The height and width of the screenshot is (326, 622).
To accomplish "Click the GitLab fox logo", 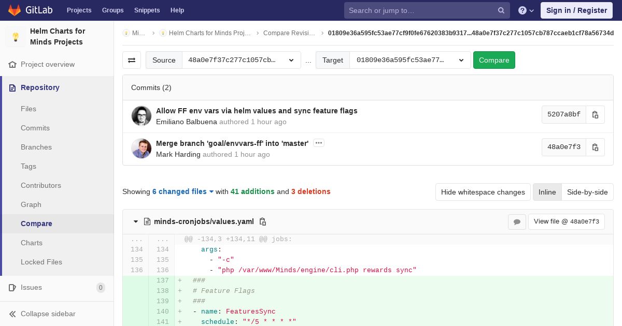I will [x=15, y=10].
